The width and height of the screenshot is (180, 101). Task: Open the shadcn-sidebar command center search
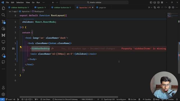(x=94, y=3)
